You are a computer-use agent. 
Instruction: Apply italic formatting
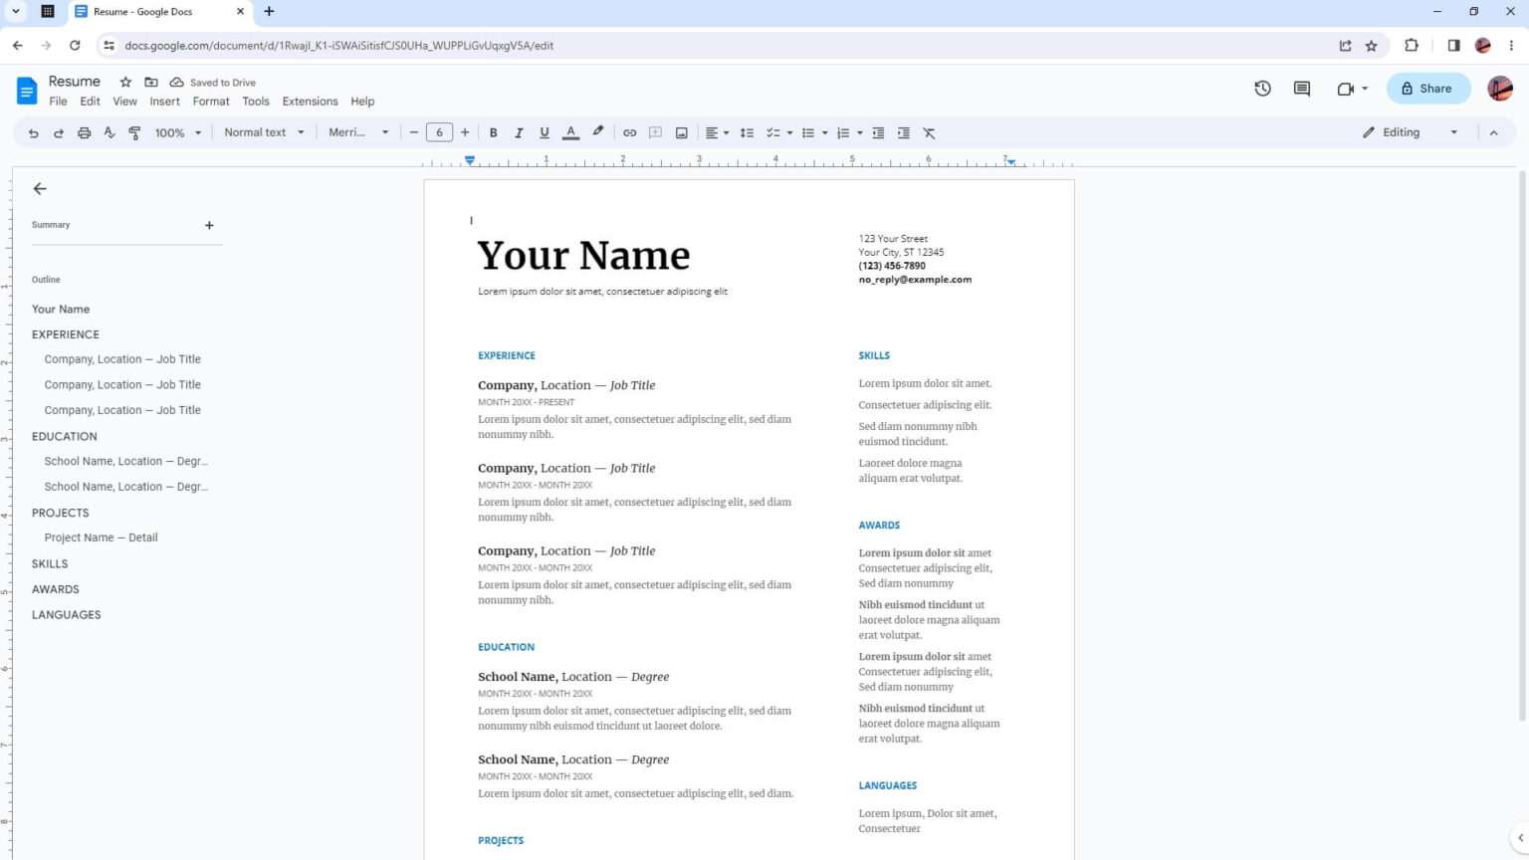pos(519,131)
